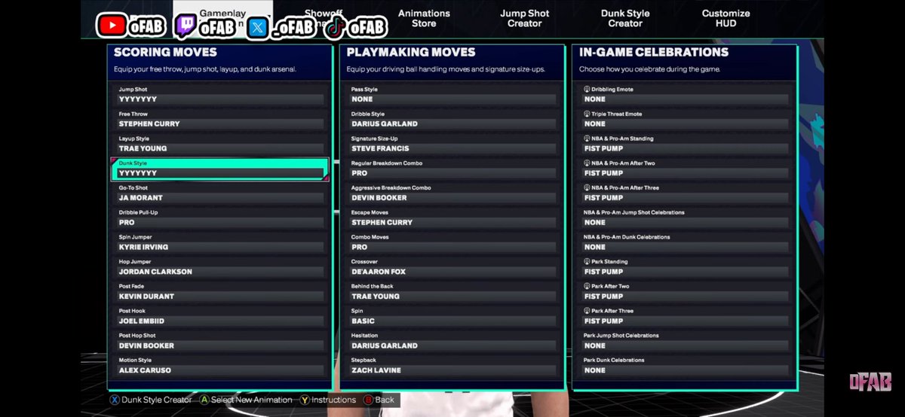Open the Behind the Back Trae Young slot
The height and width of the screenshot is (417, 905).
click(452, 292)
